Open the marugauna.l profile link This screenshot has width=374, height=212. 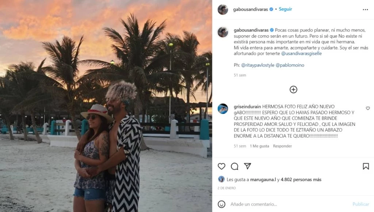coord(263,180)
